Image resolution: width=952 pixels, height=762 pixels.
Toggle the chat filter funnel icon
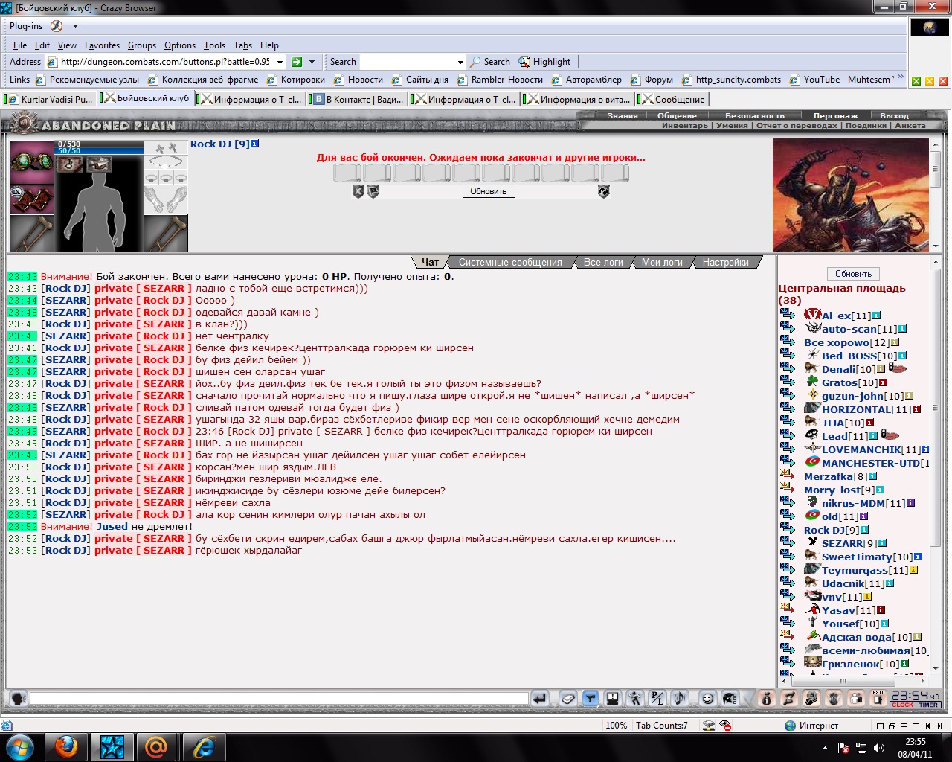click(591, 698)
